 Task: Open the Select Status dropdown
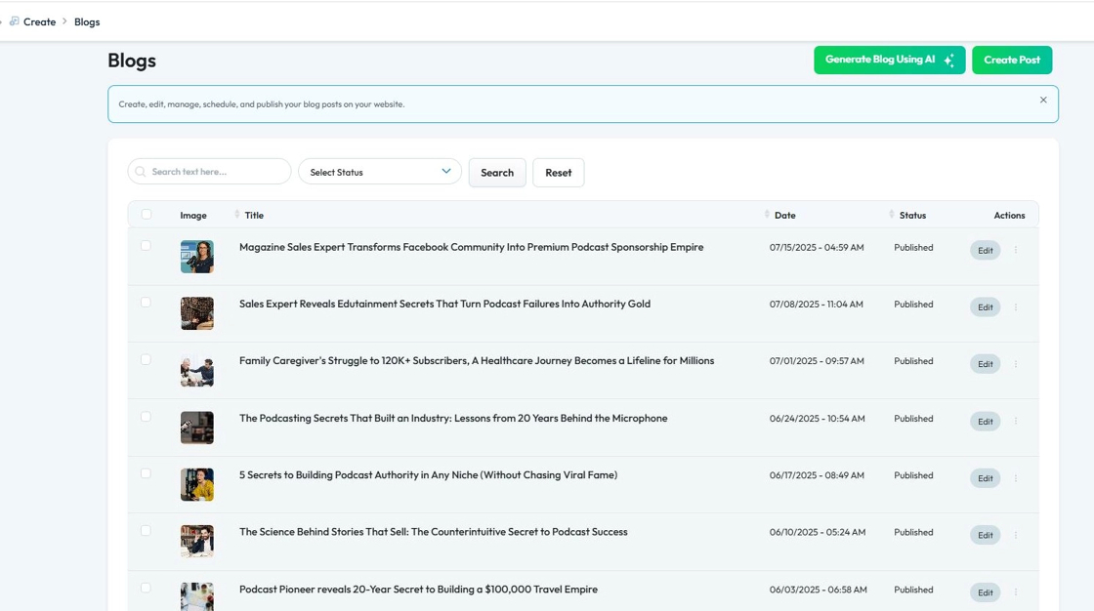point(379,172)
